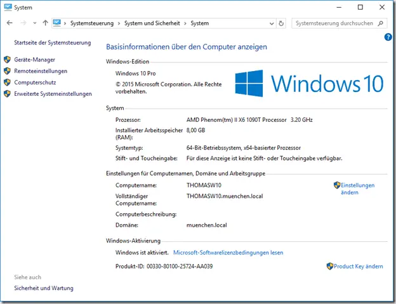The image size is (396, 304).
Task: Click Product Key ändern link
Action: [359, 267]
